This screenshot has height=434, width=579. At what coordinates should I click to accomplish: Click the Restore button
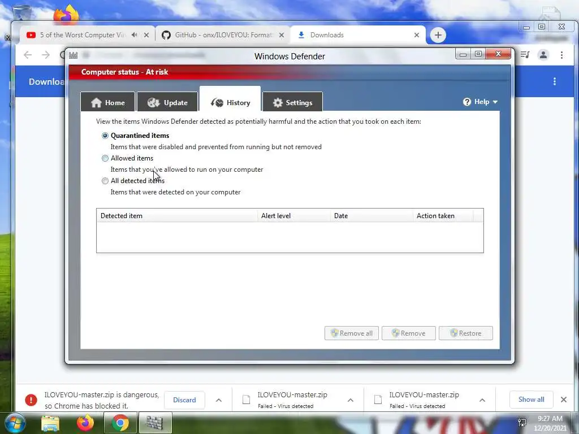click(x=466, y=333)
